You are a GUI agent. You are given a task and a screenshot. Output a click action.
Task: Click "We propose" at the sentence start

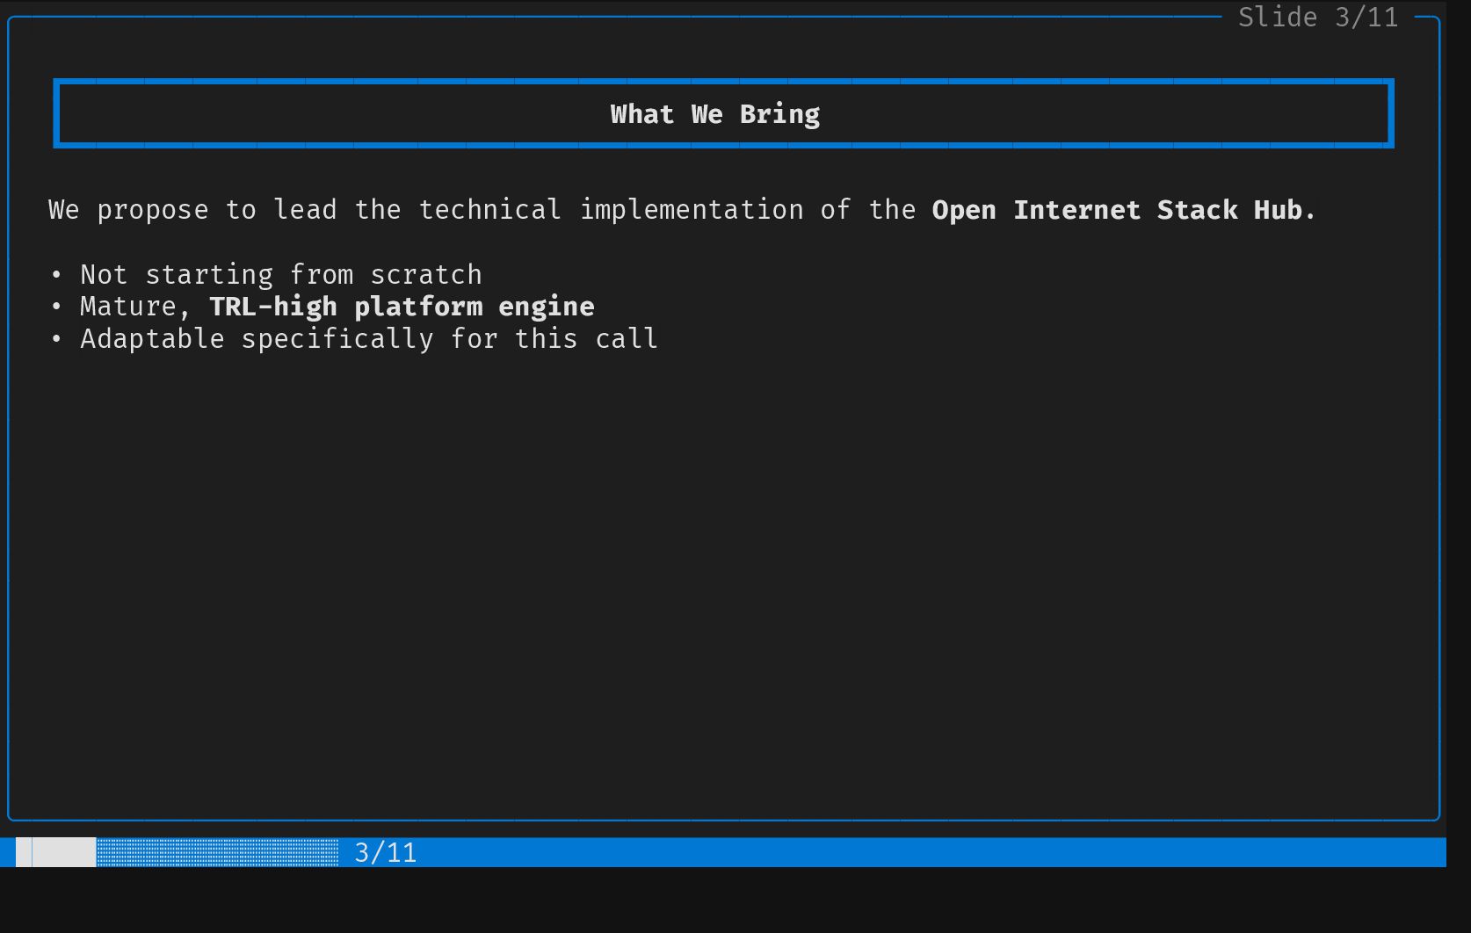pos(127,210)
